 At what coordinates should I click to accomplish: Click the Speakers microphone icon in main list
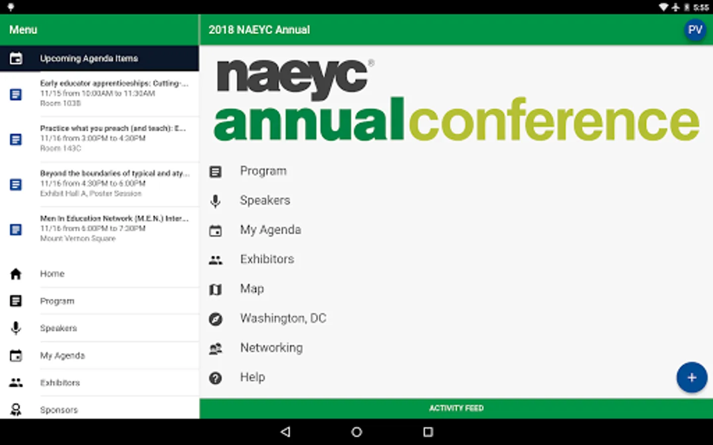(x=215, y=201)
